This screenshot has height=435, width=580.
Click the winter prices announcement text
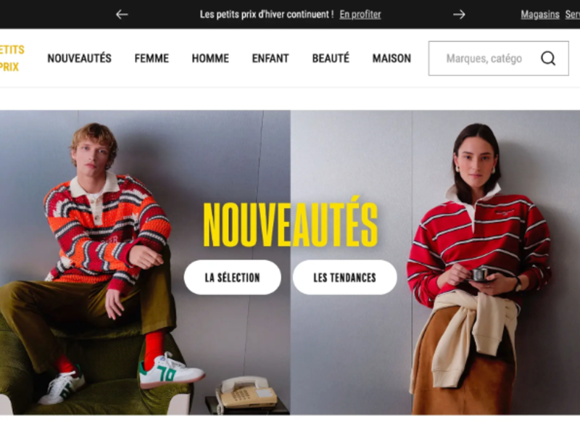[267, 14]
